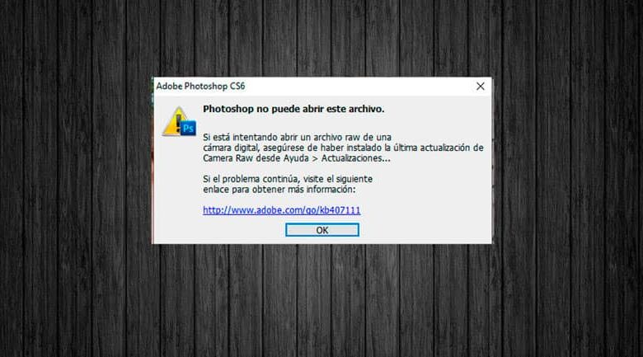Image resolution: width=643 pixels, height=357 pixels.
Task: Click the empty gray area beside the OK button
Action: (x=422, y=230)
